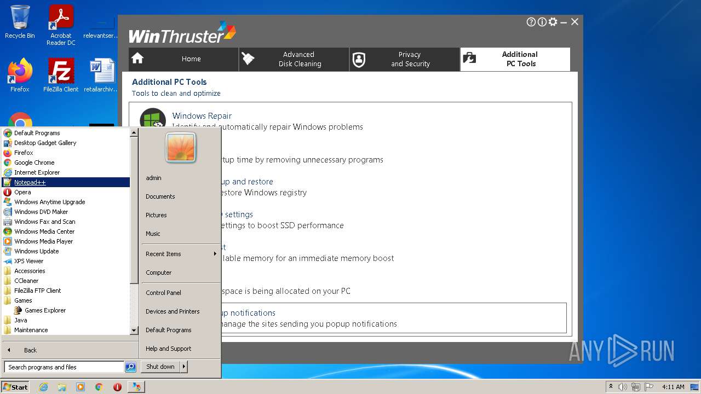Image resolution: width=701 pixels, height=394 pixels.
Task: Launch Desktop Gadget Gallery from Start menu
Action: 45,143
